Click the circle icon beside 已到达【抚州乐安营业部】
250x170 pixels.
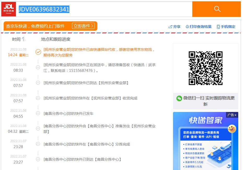38,83
